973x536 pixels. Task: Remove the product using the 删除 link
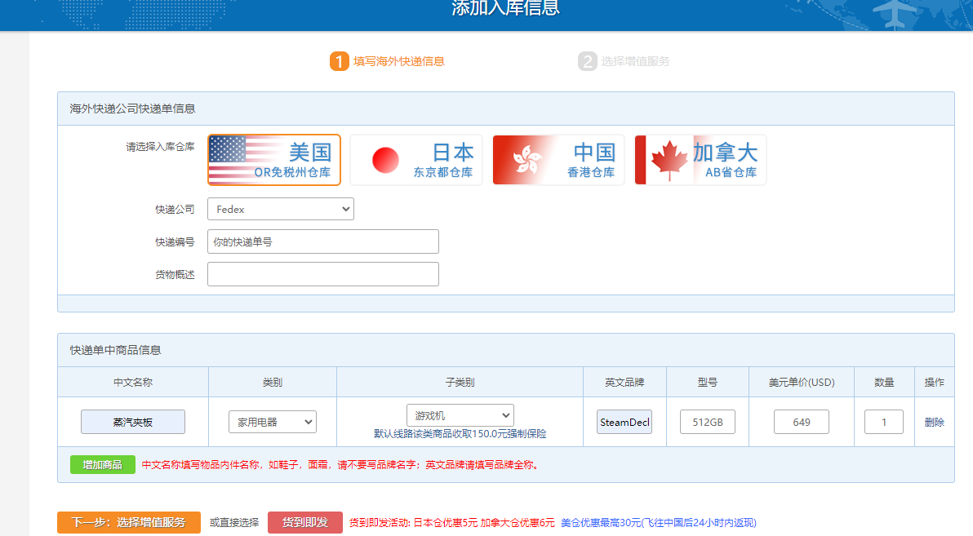pyautogui.click(x=935, y=422)
